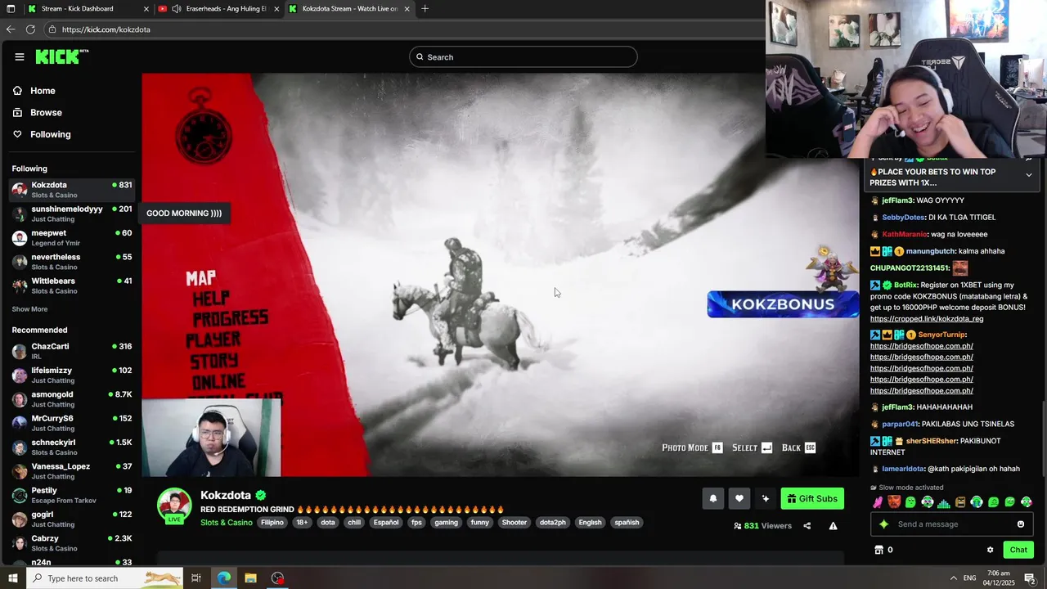Report the stream with the warning triangle icon
Image resolution: width=1047 pixels, height=589 pixels.
tap(833, 526)
